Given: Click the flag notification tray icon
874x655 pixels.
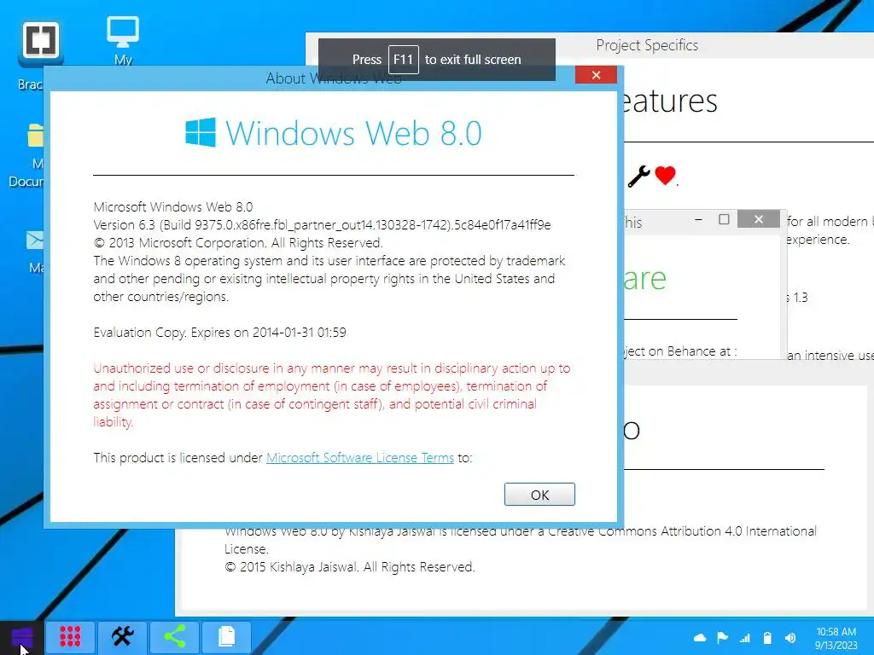Looking at the screenshot, I should 722,638.
